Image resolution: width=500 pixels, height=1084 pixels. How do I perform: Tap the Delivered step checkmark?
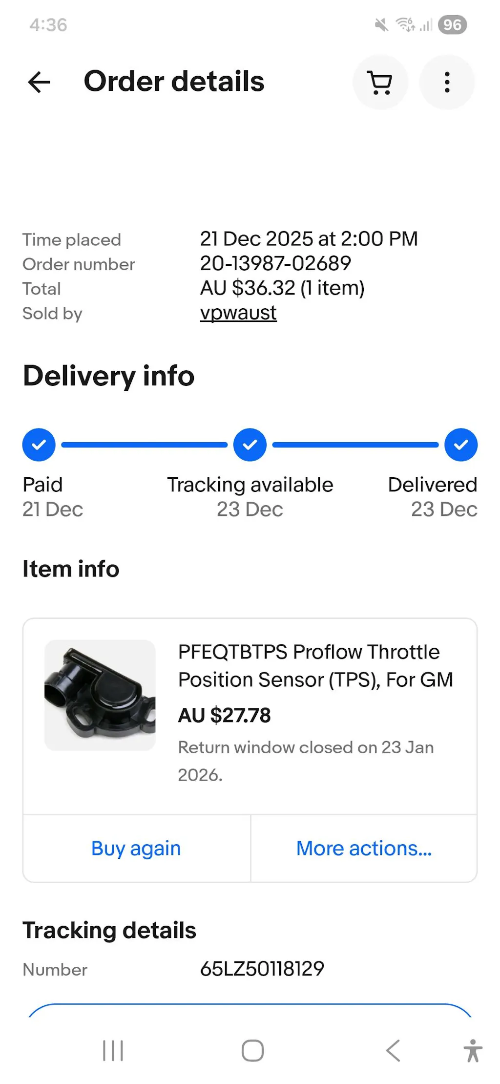click(461, 445)
